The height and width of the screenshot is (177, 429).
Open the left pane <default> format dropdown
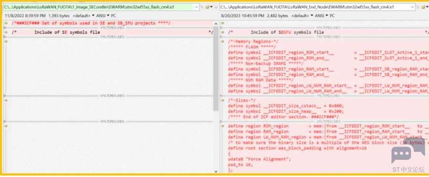click(x=84, y=16)
